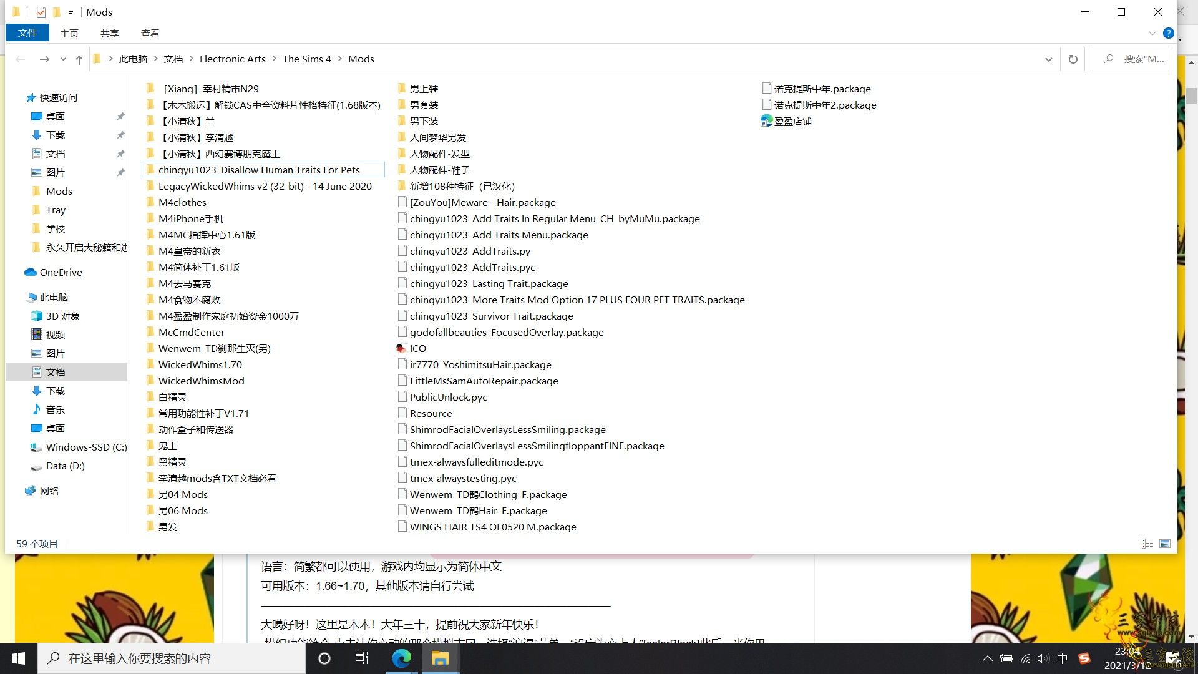The height and width of the screenshot is (674, 1198).
Task: Refresh the Mods folder view
Action: point(1073,59)
